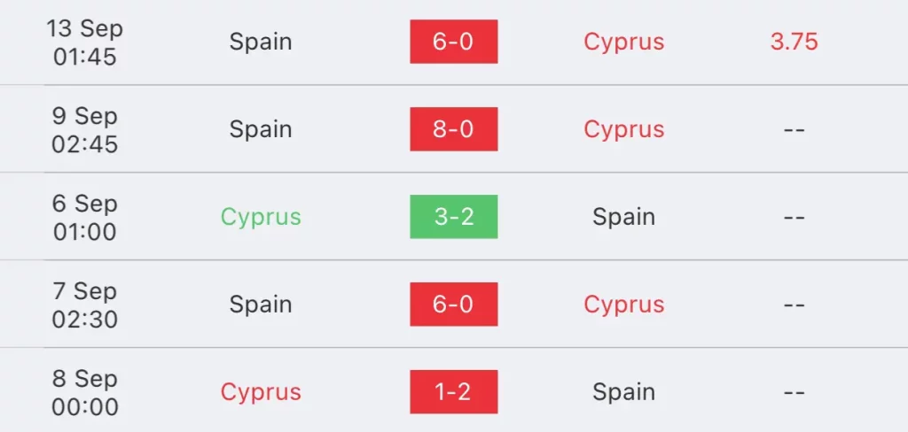Select red Cyprus in the 9 Sep row

(623, 129)
